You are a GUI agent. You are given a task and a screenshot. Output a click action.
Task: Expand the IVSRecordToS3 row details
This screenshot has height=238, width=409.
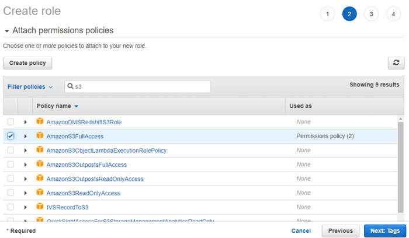click(x=25, y=207)
